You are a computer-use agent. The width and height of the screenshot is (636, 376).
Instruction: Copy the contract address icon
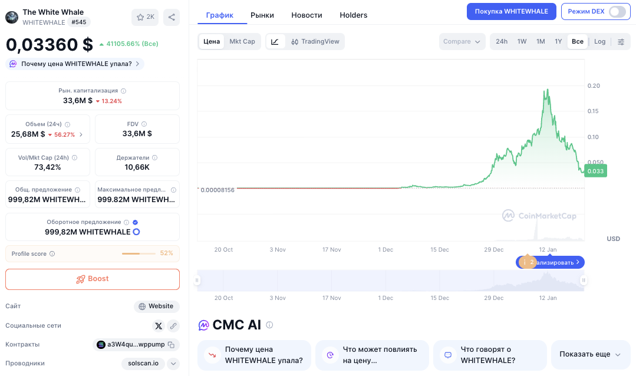point(171,345)
